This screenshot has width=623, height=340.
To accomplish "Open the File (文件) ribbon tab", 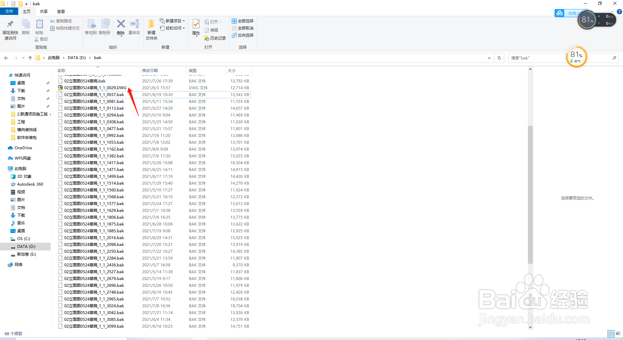I will 9,11.
